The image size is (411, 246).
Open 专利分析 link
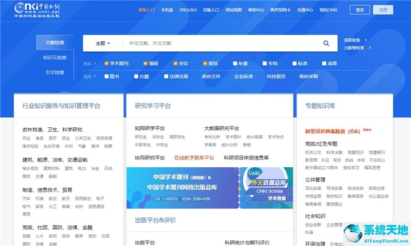coord(212,137)
